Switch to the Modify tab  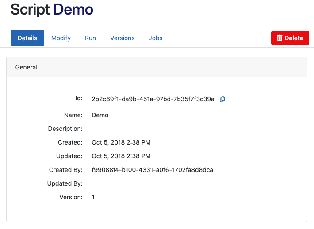[x=61, y=38]
